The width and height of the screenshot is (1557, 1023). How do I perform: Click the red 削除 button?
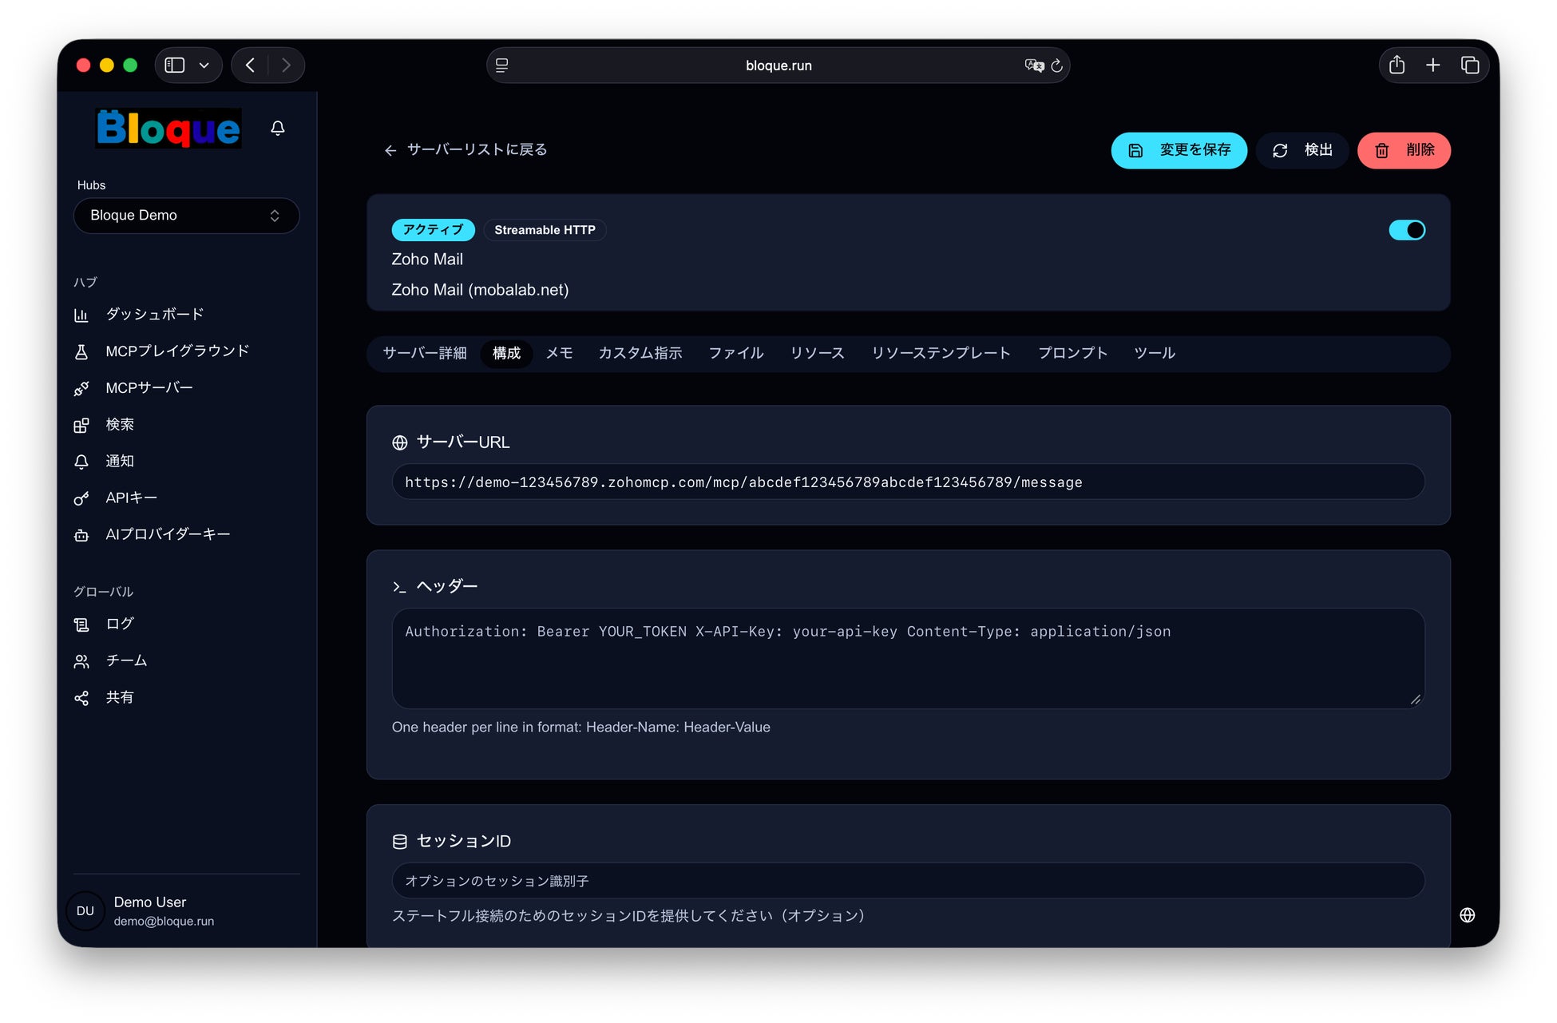click(1404, 150)
